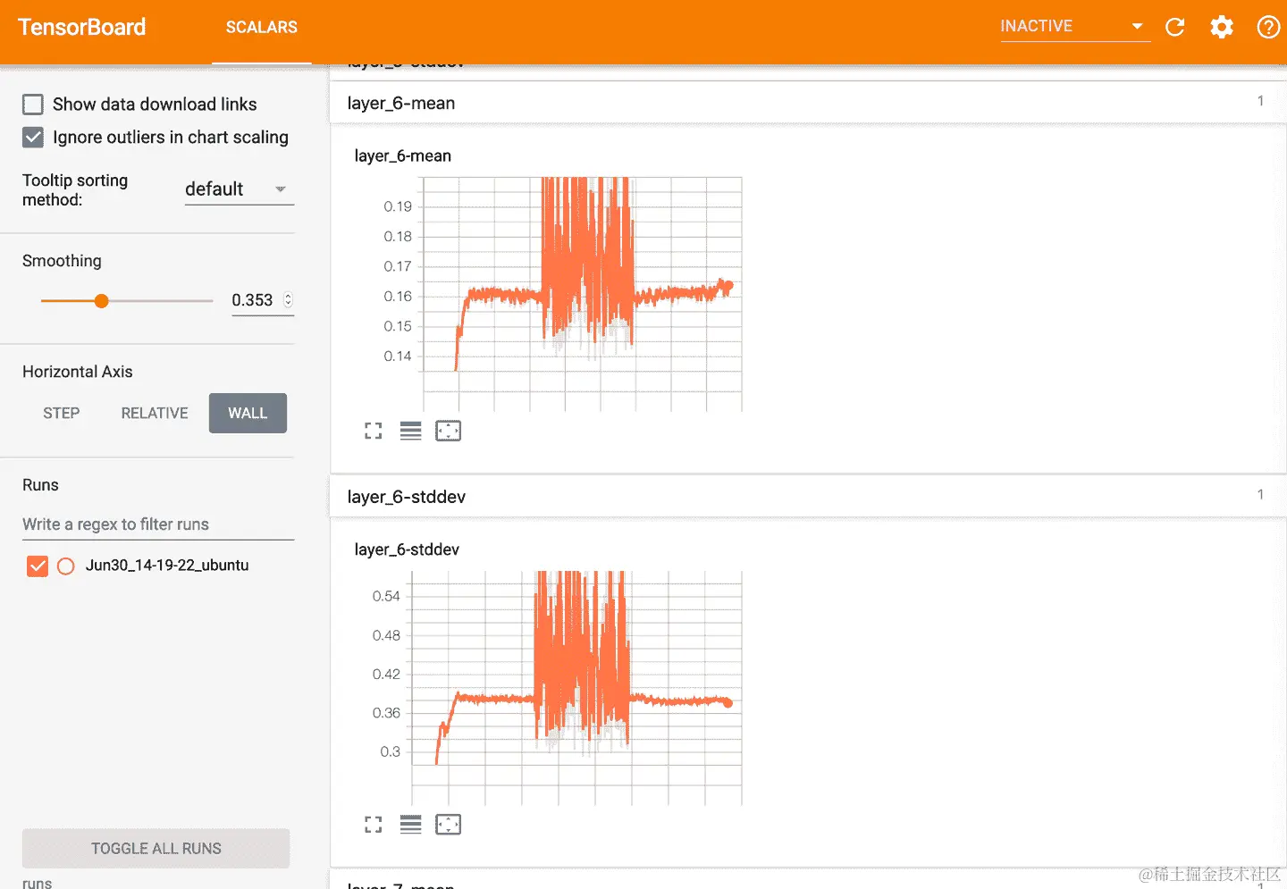Open TensorBoard settings gear
The image size is (1287, 889).
click(x=1222, y=27)
